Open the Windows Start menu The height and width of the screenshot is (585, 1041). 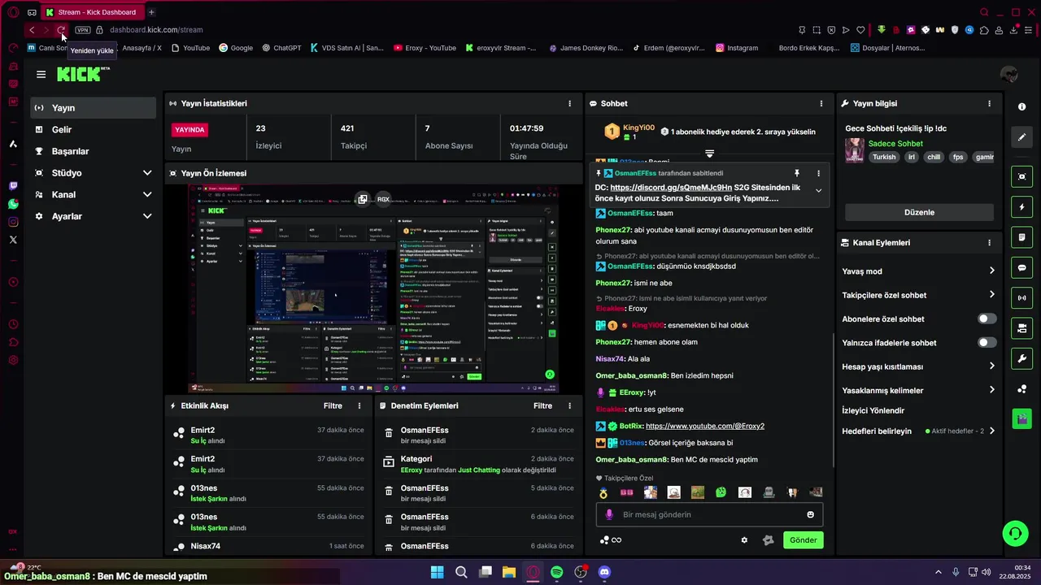point(437,572)
